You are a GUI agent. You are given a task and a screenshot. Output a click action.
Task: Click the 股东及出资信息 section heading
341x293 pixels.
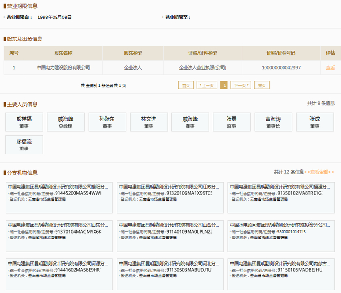24,38
